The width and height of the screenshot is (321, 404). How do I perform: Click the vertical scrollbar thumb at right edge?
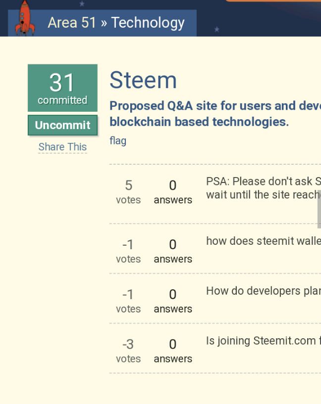tap(319, 209)
